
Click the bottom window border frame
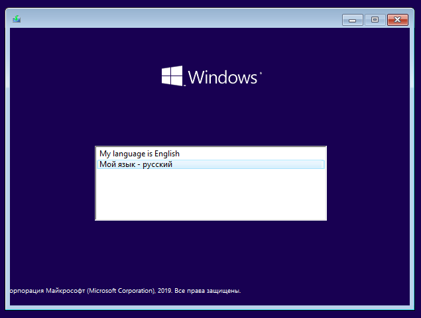(x=210, y=307)
